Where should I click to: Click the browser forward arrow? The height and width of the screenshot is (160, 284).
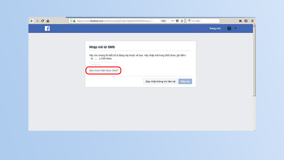37,21
